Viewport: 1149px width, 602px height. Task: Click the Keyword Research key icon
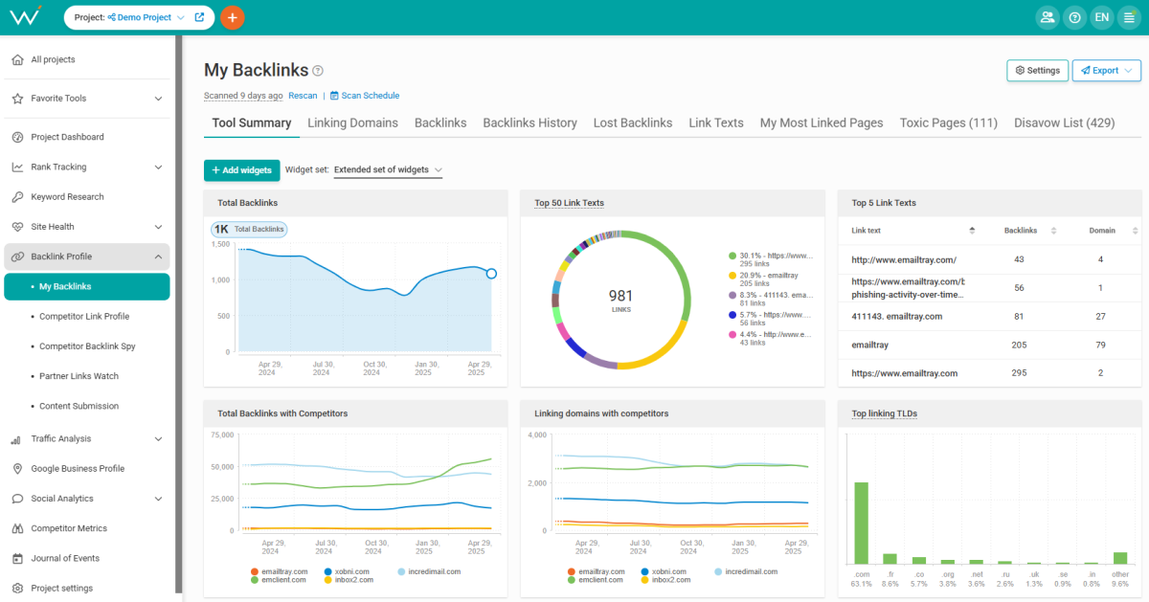click(x=17, y=197)
